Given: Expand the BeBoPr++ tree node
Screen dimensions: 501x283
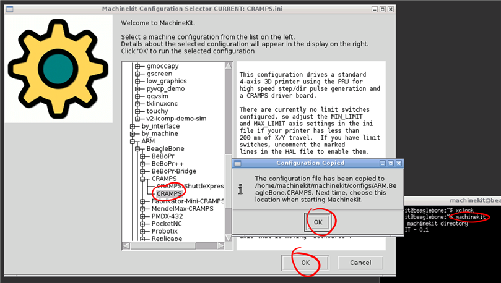Looking at the screenshot, I should pyautogui.click(x=143, y=164).
